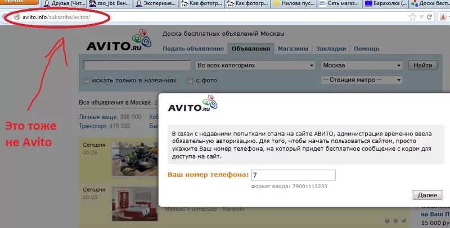This screenshot has width=450, height=228.
Task: Switch to the 'Сеть магаз...' browser tab
Action: pyautogui.click(x=340, y=4)
